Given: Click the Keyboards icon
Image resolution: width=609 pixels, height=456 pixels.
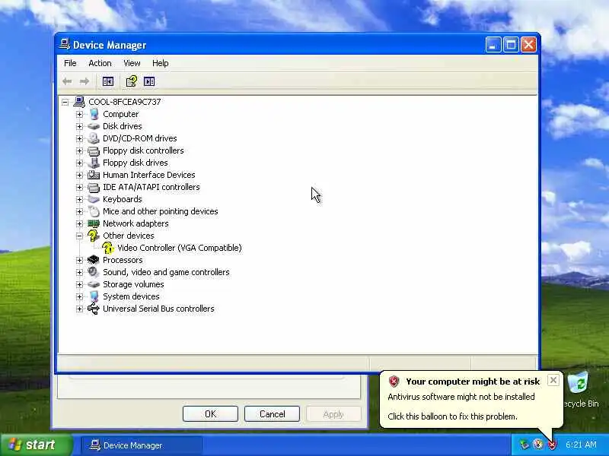Looking at the screenshot, I should click(94, 199).
